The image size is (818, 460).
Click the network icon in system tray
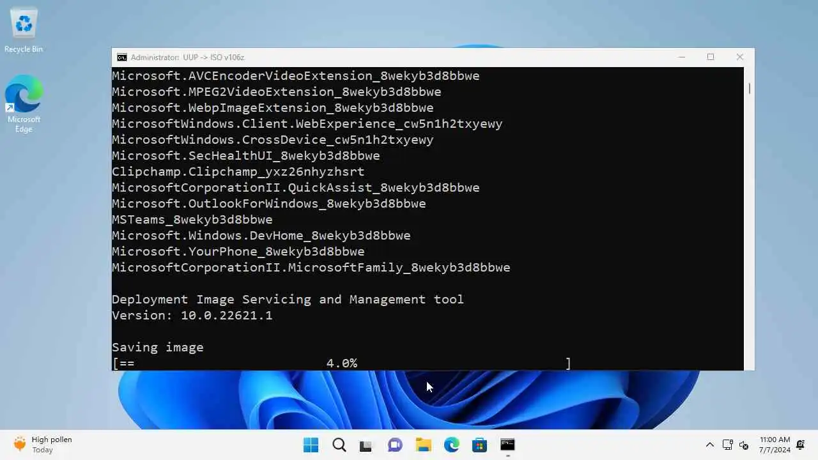[727, 445]
